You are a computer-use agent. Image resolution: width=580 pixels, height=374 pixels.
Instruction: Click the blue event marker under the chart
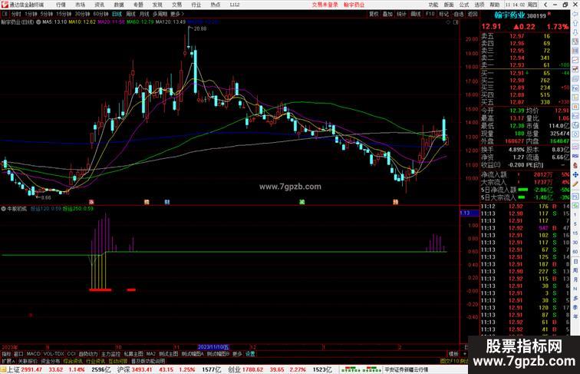(x=167, y=202)
